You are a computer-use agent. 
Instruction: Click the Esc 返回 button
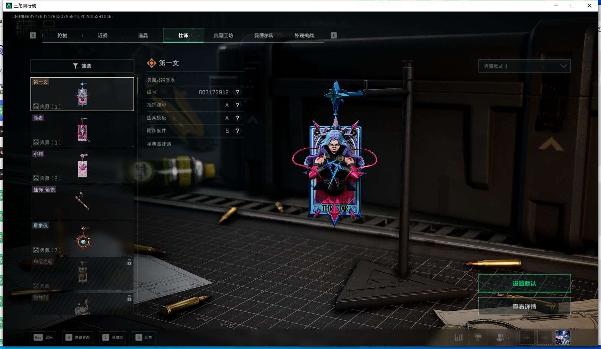click(x=44, y=337)
